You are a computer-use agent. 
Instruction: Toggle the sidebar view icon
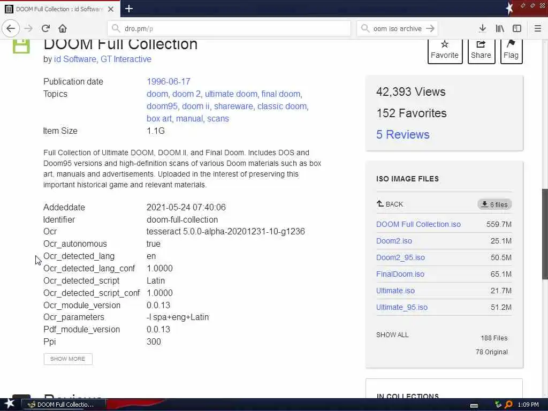[517, 29]
